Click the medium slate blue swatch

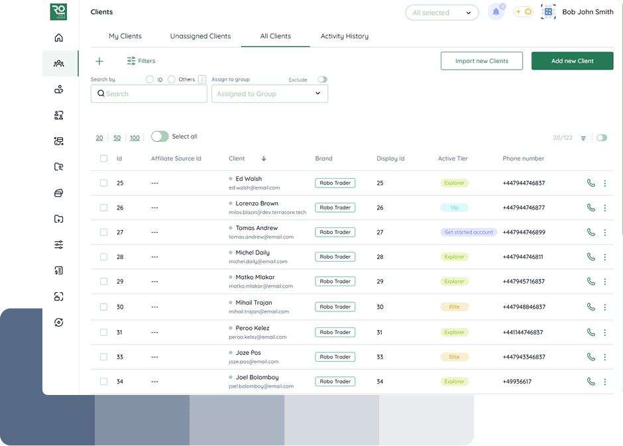coord(142,419)
